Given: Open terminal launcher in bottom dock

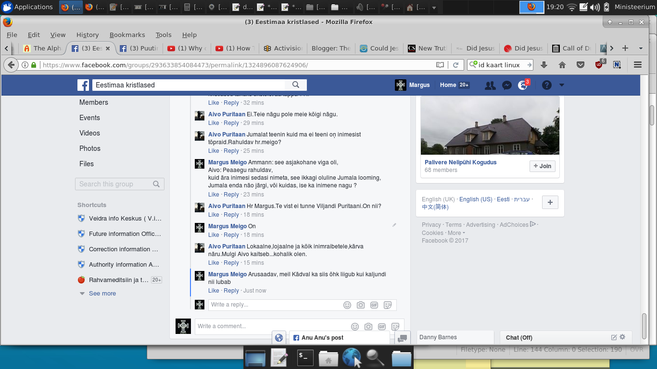Looking at the screenshot, I should point(306,357).
